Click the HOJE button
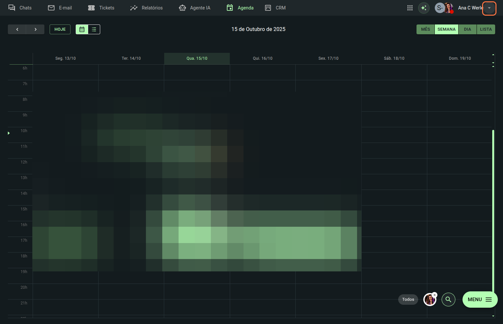The image size is (503, 324). 60,29
